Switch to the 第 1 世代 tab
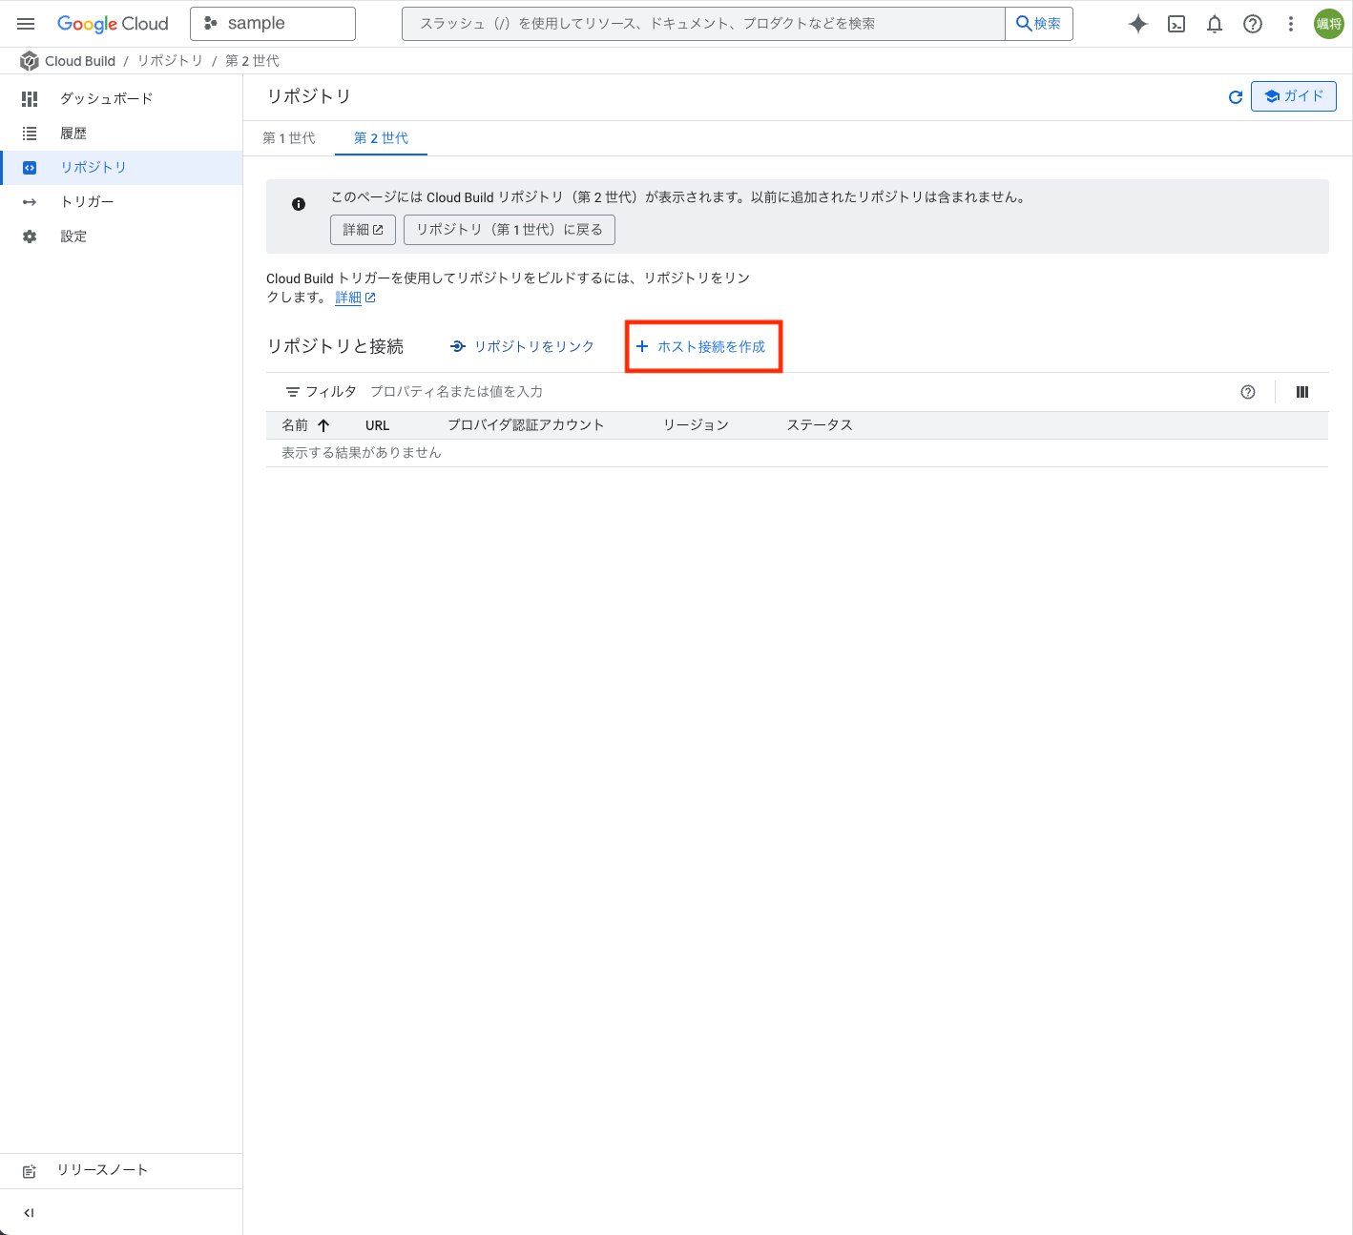Screen dimensions: 1353x1235 pos(289,138)
